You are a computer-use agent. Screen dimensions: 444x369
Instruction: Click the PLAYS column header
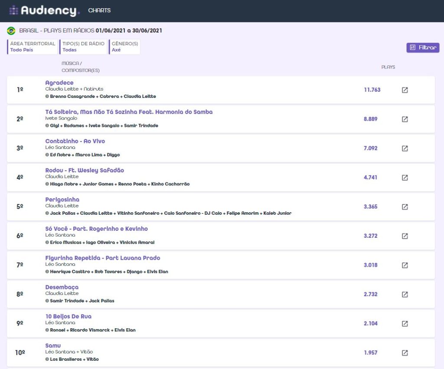point(388,67)
